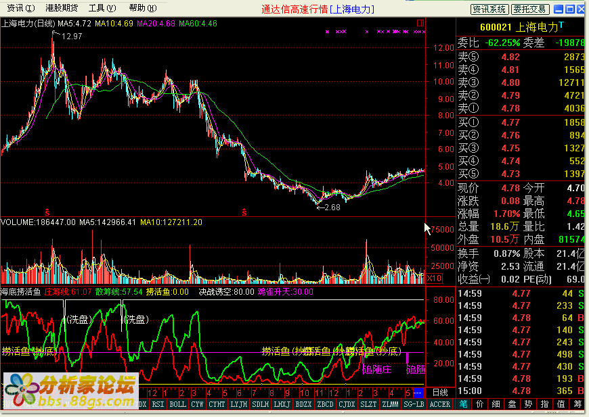
Task: Select the SLZT indicator tab
Action: pyautogui.click(x=368, y=404)
